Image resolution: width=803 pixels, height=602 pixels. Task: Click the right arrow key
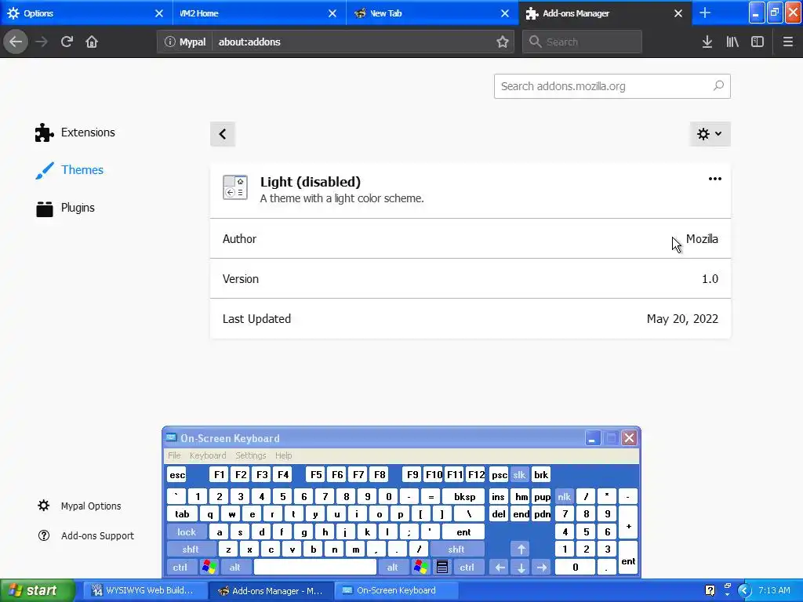point(542,568)
